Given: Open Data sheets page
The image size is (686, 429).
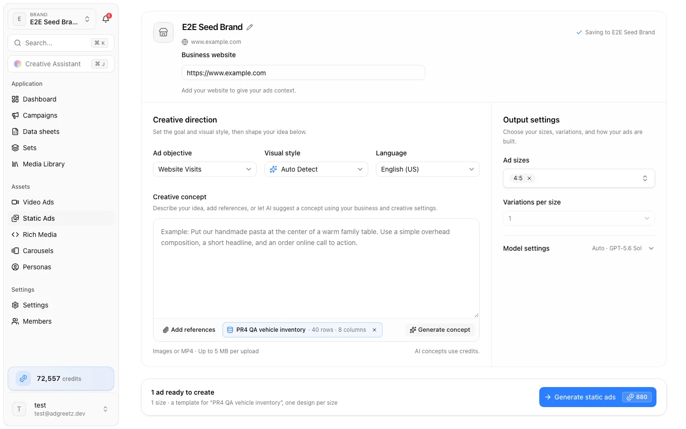Looking at the screenshot, I should point(61,132).
